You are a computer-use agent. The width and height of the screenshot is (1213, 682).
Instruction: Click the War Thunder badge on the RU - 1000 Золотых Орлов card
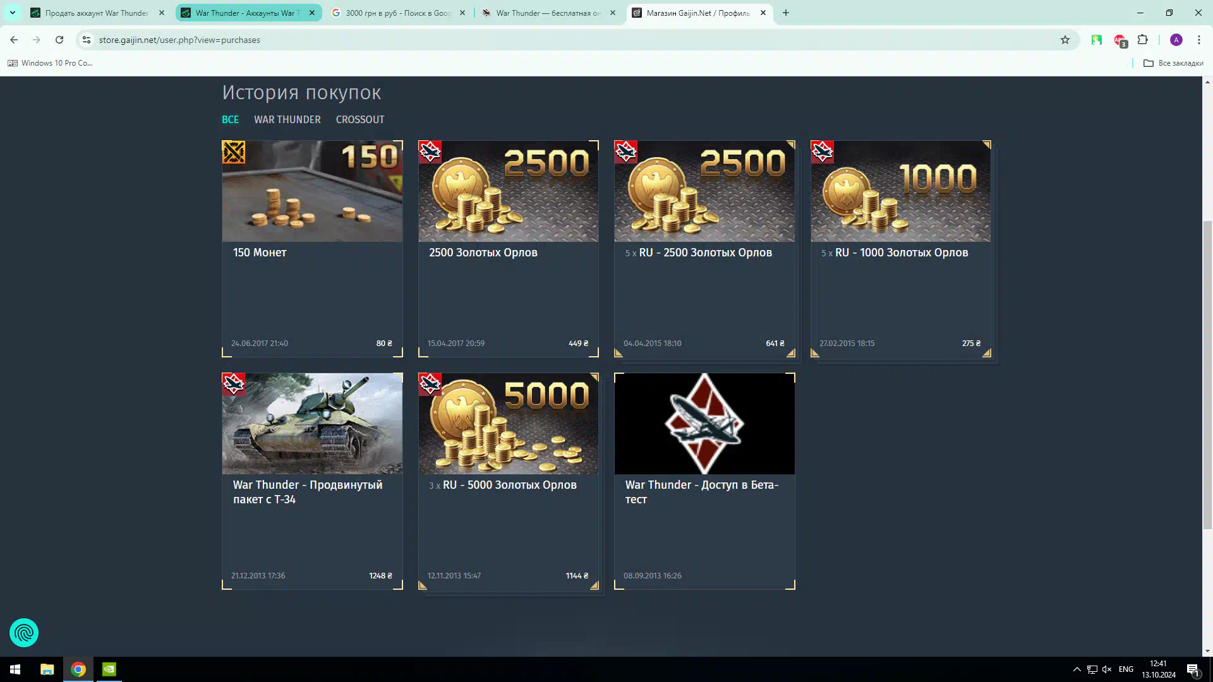pyautogui.click(x=823, y=152)
